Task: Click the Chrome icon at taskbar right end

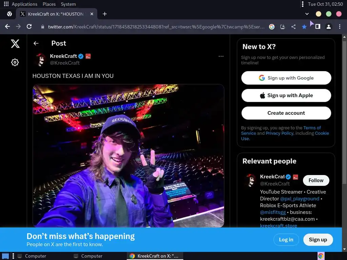Action: (321, 256)
